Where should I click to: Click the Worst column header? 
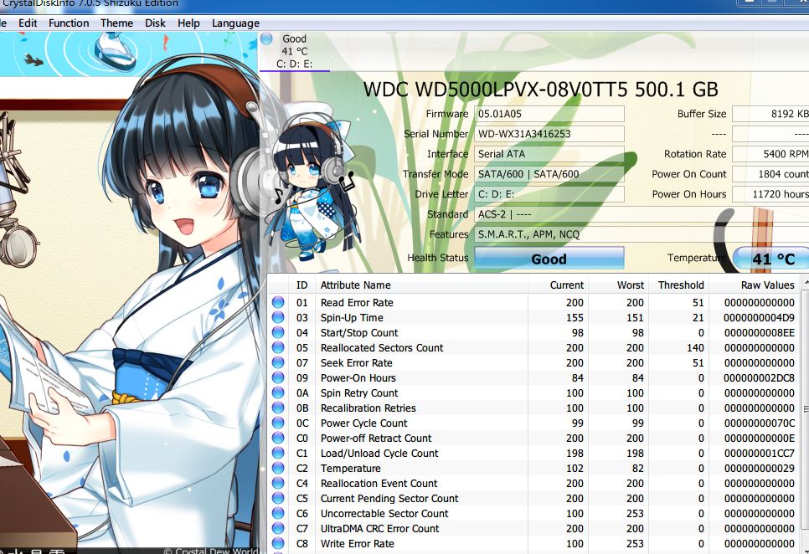[x=618, y=285]
